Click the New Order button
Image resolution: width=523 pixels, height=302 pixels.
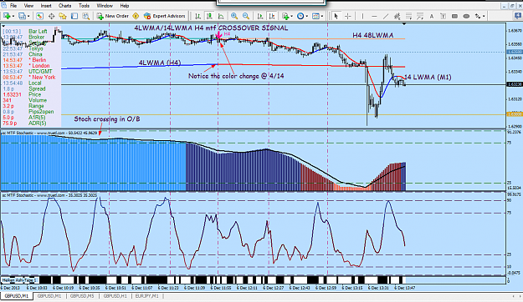112,16
